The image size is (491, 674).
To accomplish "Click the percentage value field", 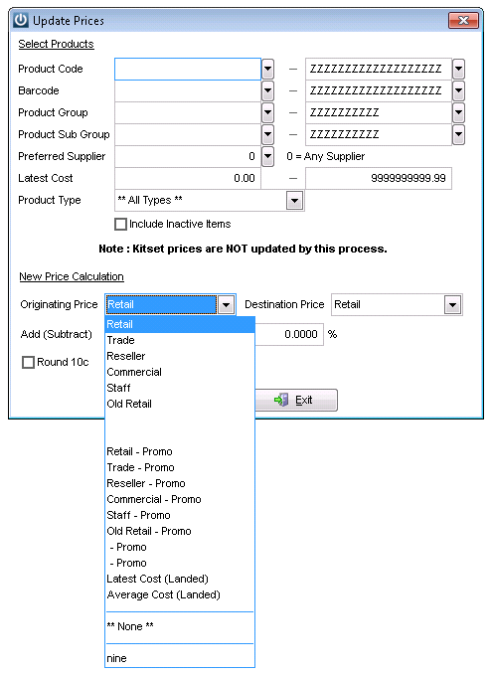I will click(289, 334).
